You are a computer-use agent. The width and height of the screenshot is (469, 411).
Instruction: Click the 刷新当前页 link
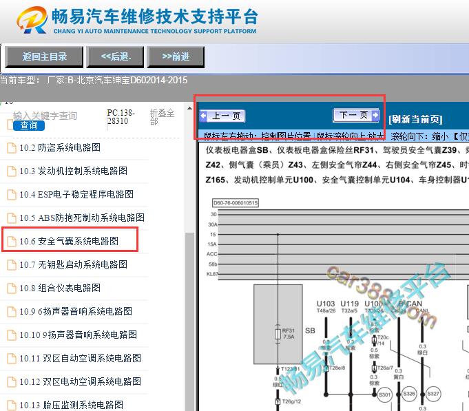[415, 119]
